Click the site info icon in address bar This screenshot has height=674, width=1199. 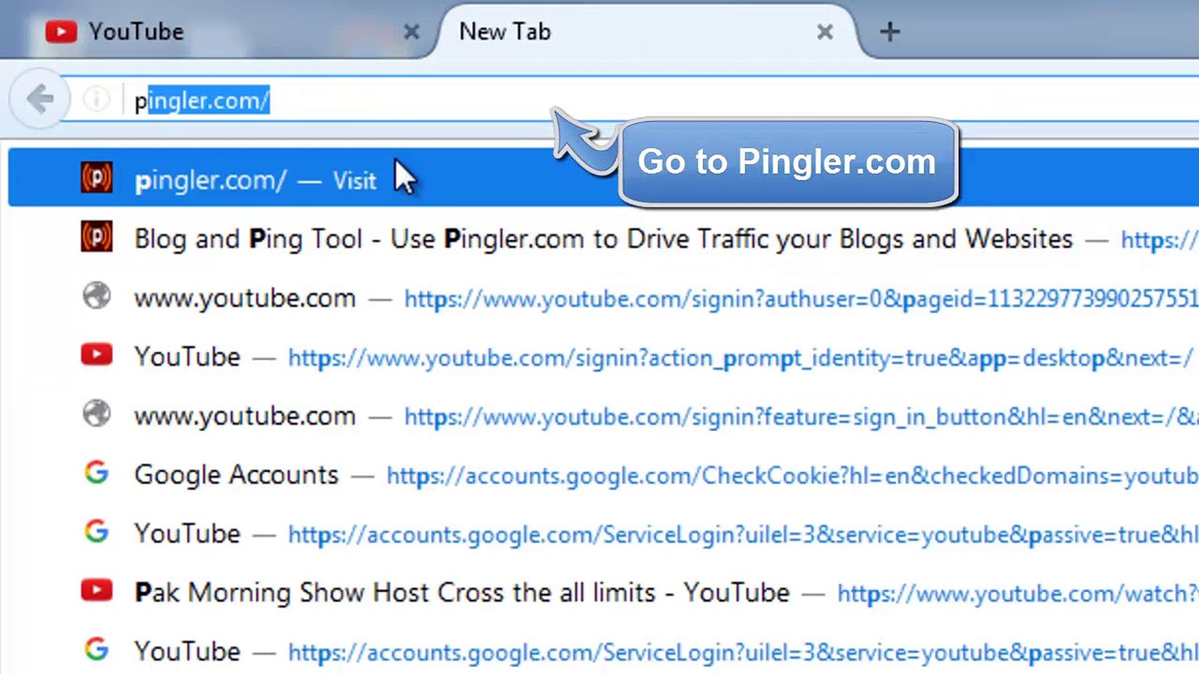point(96,99)
